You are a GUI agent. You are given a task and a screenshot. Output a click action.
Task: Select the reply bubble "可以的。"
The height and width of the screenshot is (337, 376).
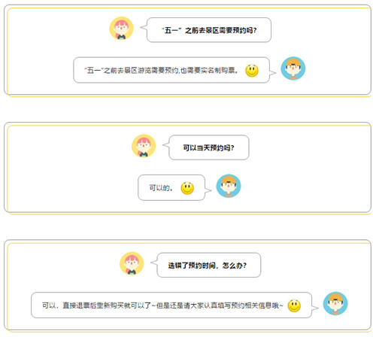click(171, 187)
